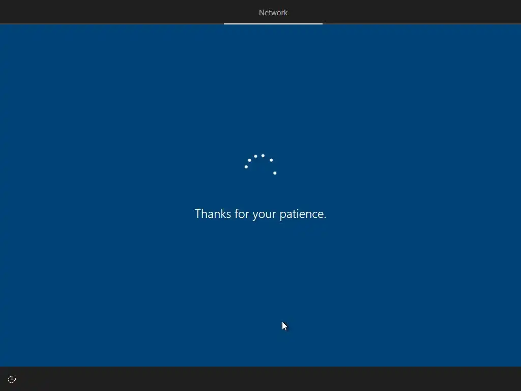The height and width of the screenshot is (391, 521).
Task: Click the 'Thanks for your patience.' text
Action: tap(260, 214)
